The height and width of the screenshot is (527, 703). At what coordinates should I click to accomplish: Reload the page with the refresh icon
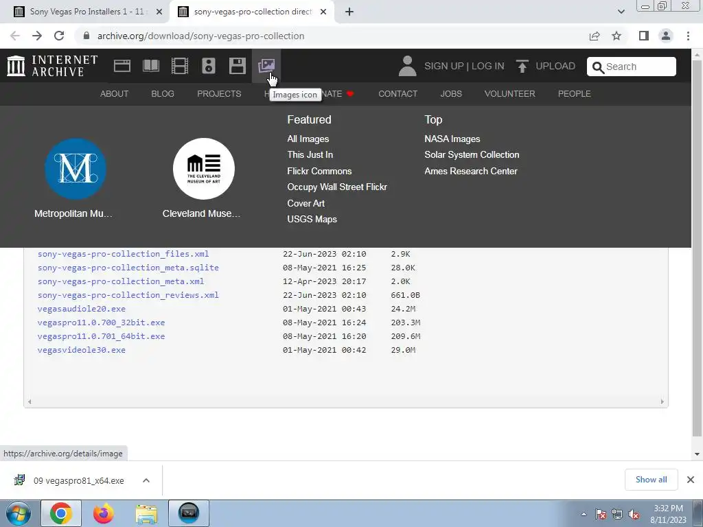[59, 36]
